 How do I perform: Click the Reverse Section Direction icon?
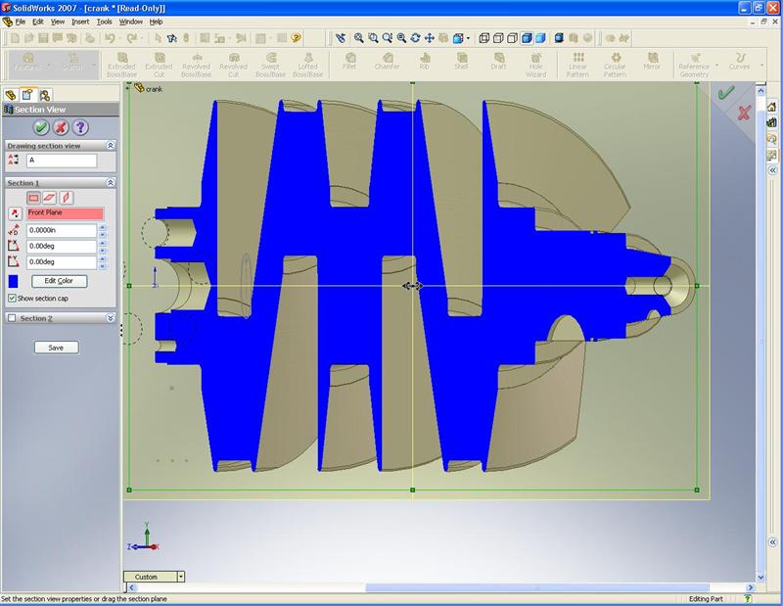click(x=14, y=212)
